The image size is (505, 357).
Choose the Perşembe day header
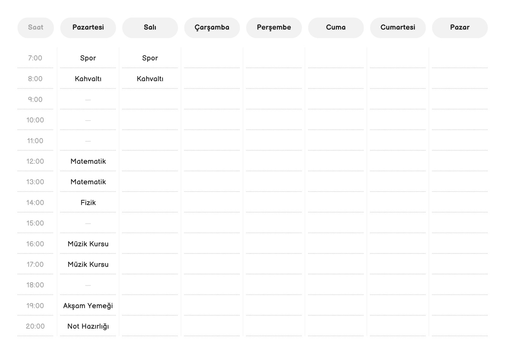(274, 28)
